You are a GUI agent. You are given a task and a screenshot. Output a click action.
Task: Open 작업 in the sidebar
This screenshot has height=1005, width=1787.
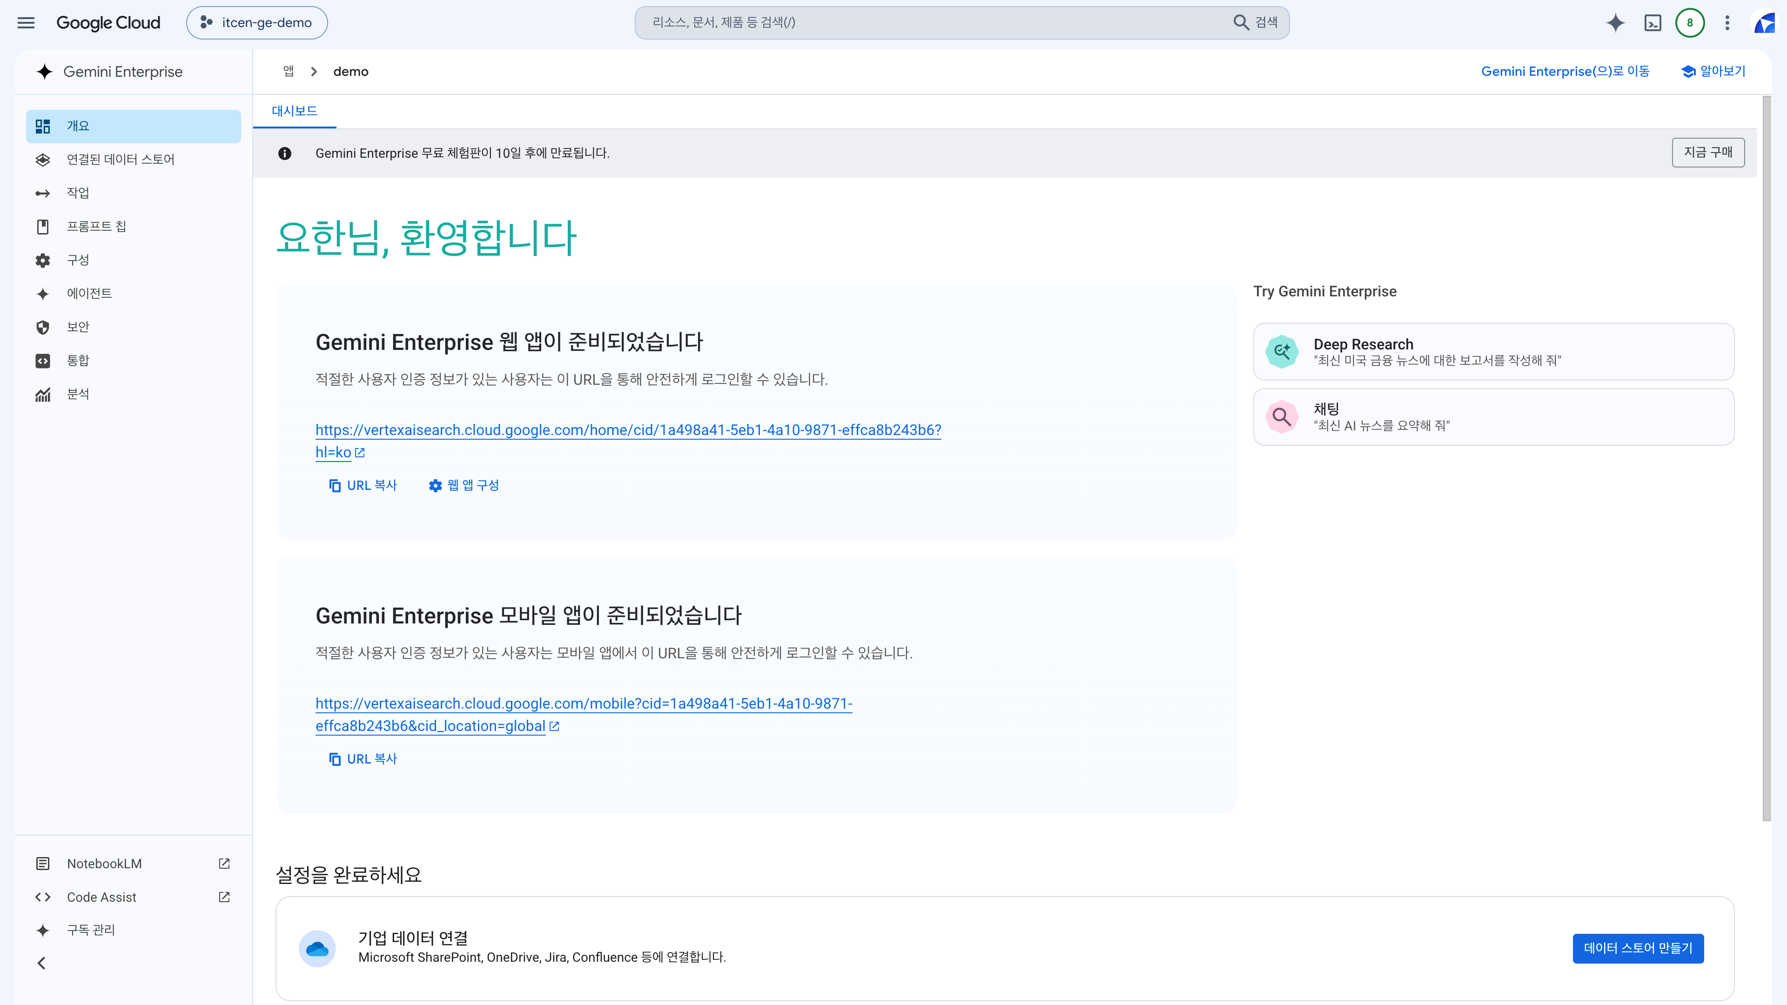pyautogui.click(x=133, y=193)
